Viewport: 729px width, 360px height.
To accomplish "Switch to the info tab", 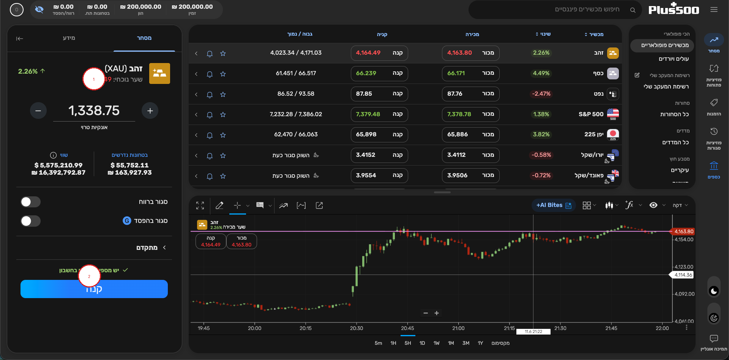I will click(x=69, y=38).
